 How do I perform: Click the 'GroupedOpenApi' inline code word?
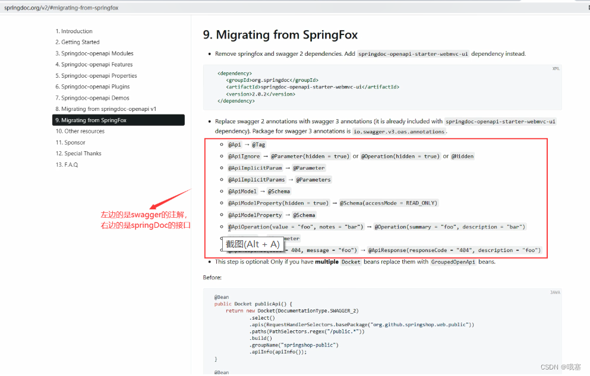(453, 262)
